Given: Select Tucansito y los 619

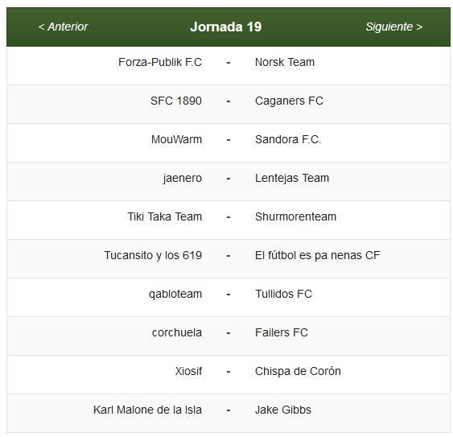Looking at the screenshot, I should (153, 255).
